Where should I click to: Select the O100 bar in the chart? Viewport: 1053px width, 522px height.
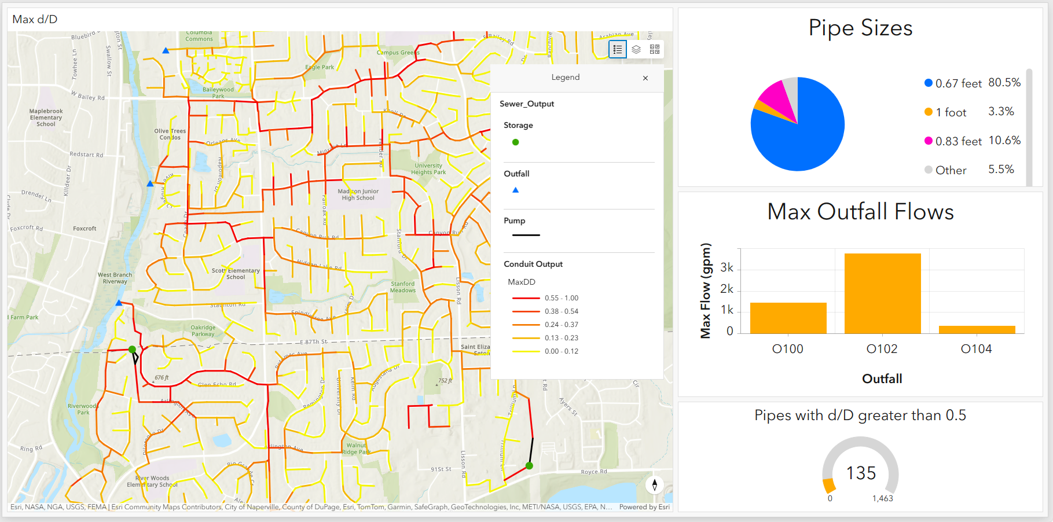click(x=788, y=318)
